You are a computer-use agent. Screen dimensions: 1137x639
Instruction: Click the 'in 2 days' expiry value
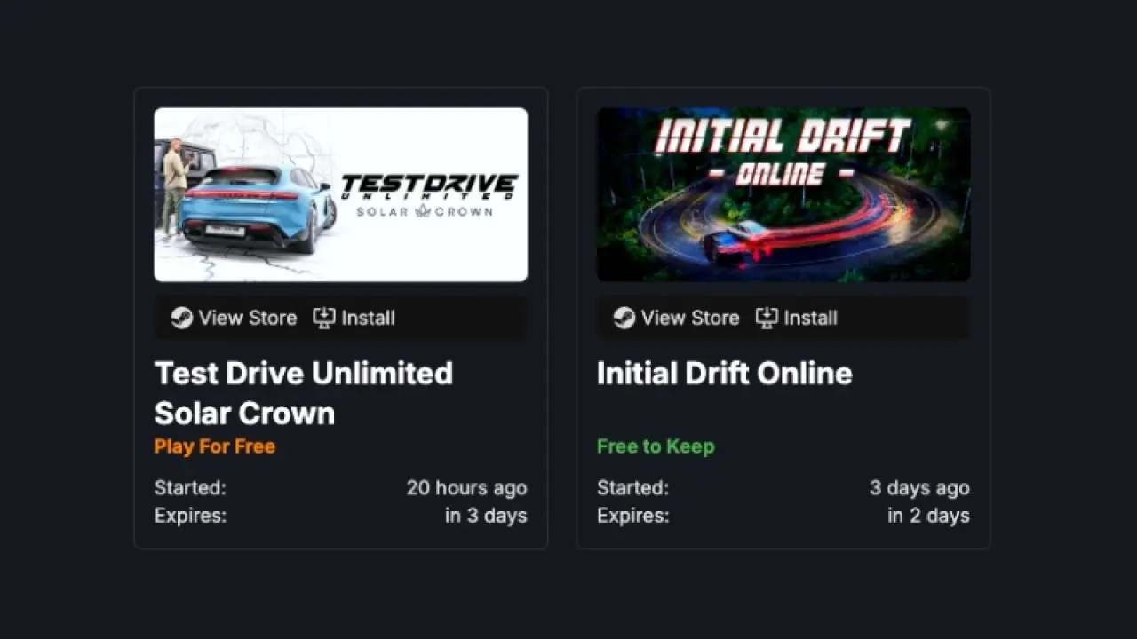927,516
